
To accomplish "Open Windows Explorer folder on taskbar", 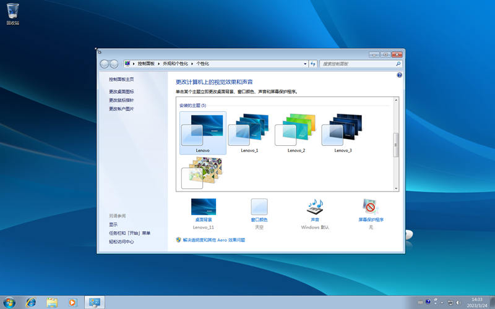I will click(x=52, y=302).
